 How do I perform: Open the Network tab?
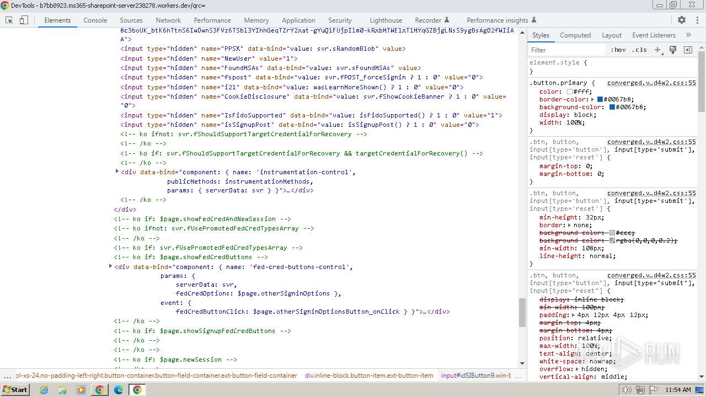(x=168, y=20)
